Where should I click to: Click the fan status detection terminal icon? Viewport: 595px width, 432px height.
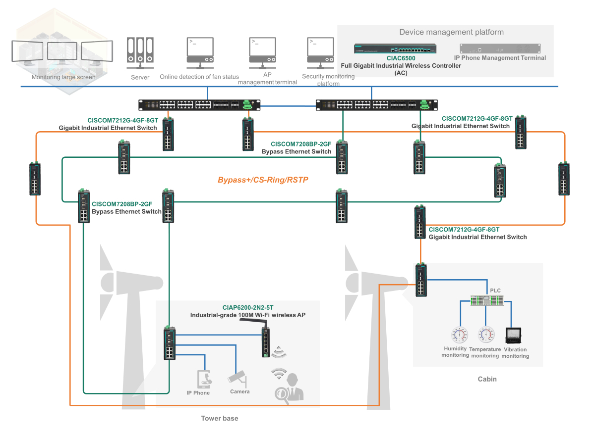point(200,52)
